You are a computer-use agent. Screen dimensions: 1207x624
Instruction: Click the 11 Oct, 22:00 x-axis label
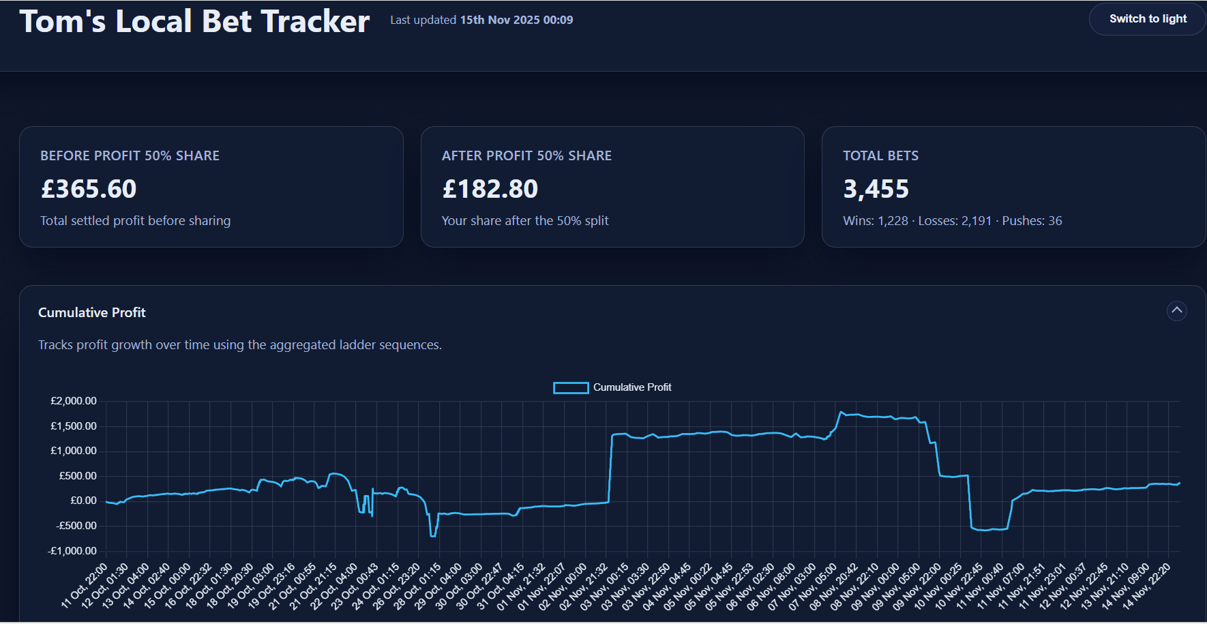coord(85,584)
